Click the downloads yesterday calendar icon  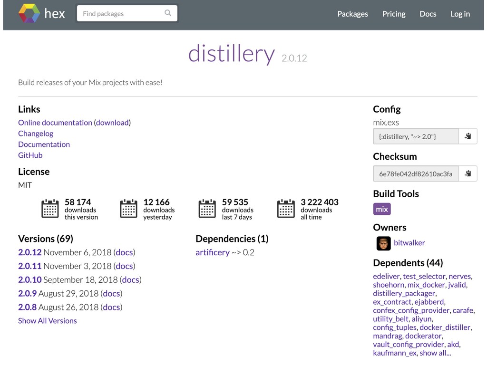(128, 209)
